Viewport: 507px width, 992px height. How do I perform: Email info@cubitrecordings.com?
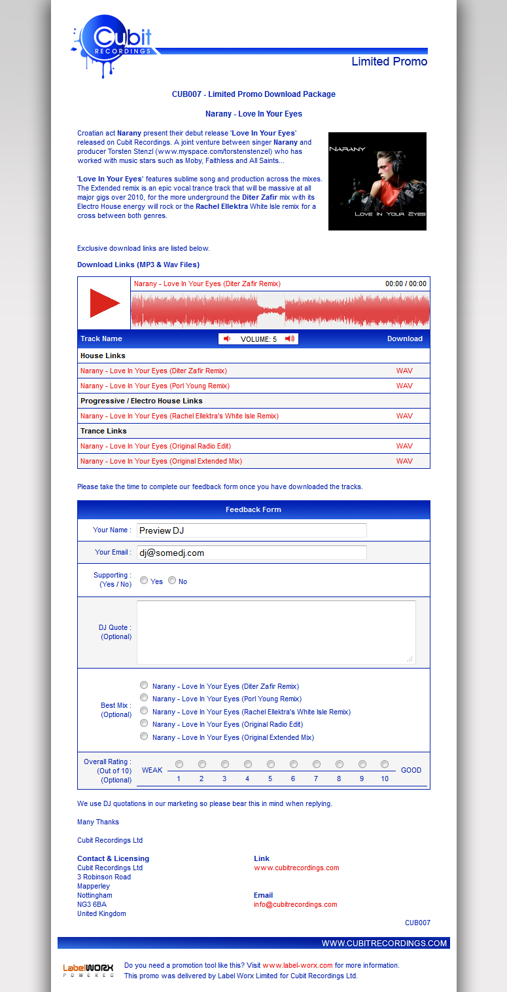pyautogui.click(x=296, y=904)
